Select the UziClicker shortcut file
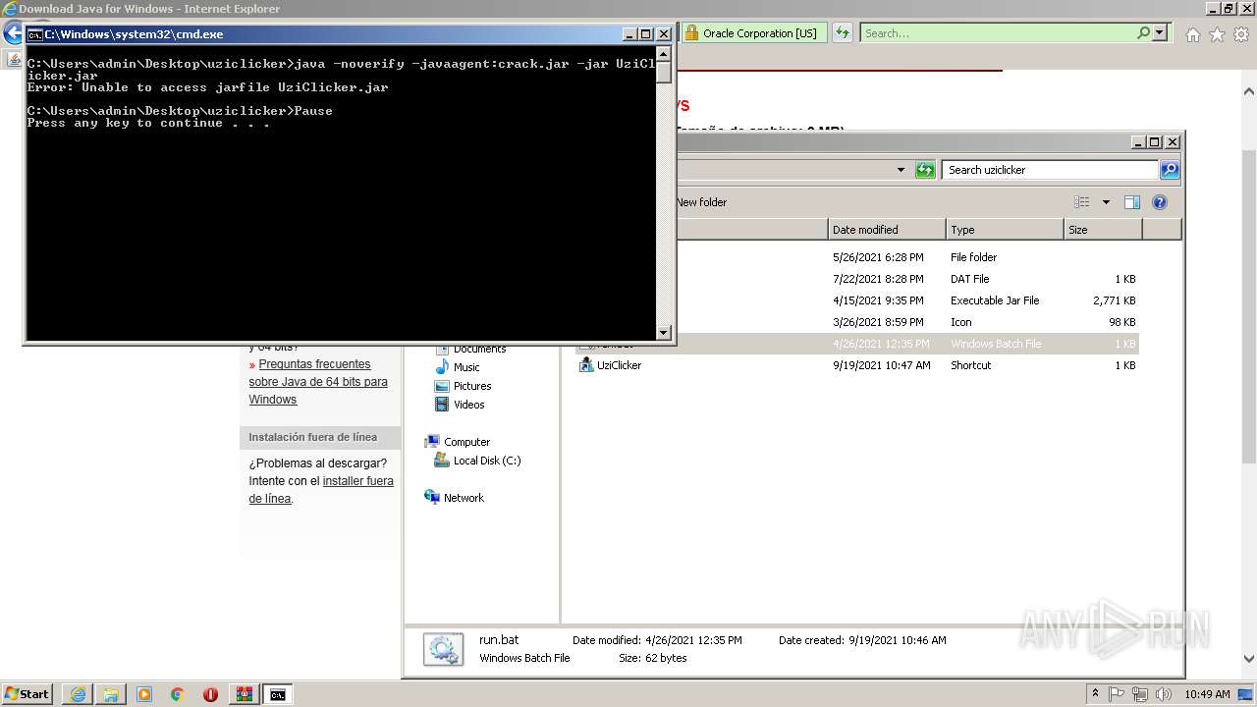Viewport: 1257px width, 707px height. coord(619,365)
